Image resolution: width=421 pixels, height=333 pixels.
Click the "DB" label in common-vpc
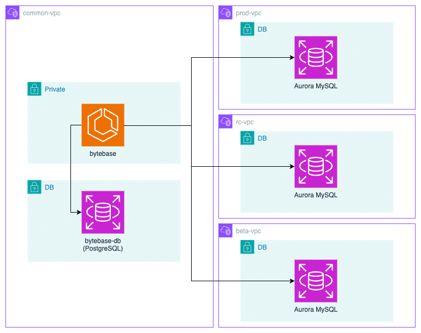(49, 187)
